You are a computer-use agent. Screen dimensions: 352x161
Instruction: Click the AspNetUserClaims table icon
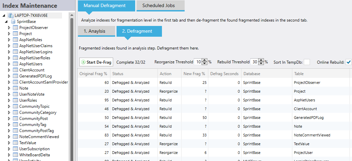(x=15, y=46)
